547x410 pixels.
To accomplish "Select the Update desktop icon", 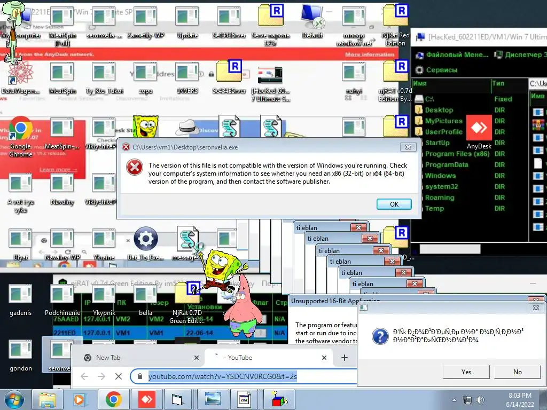I will (187, 22).
